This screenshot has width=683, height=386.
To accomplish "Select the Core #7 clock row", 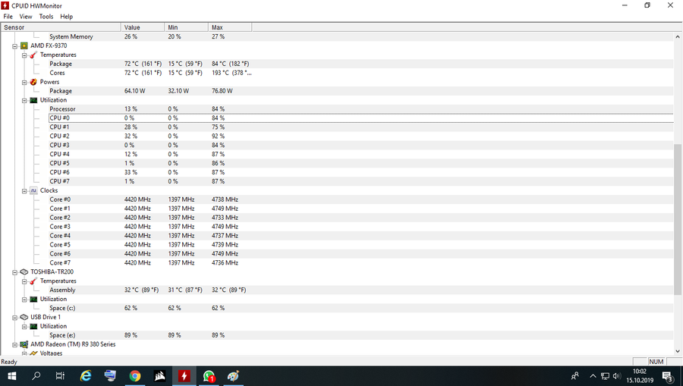I will click(361, 263).
